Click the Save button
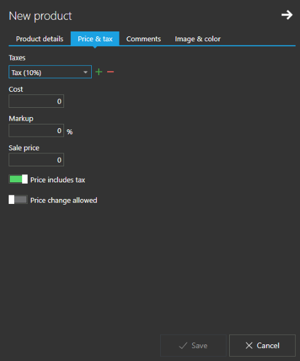Screen dimensions: 300x361 point(193,346)
